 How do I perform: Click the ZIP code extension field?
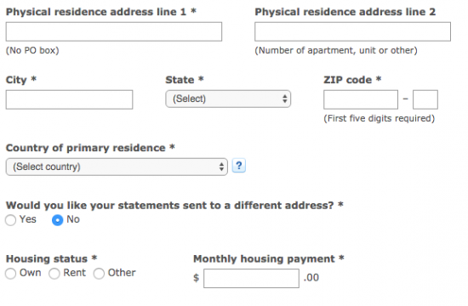425,99
